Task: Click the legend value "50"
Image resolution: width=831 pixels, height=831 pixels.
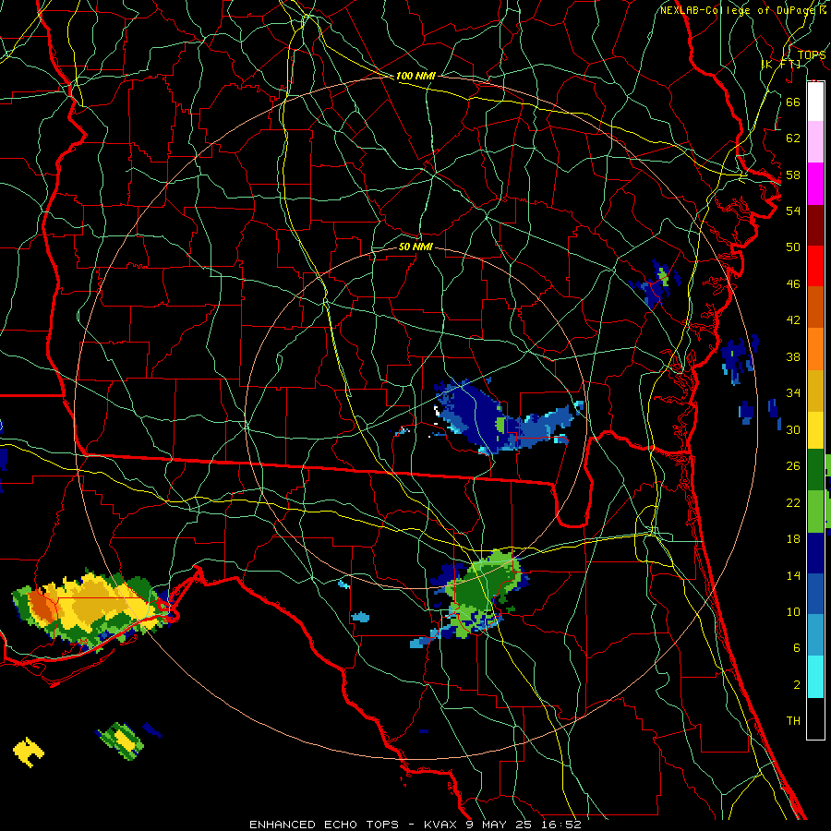Action: point(793,247)
